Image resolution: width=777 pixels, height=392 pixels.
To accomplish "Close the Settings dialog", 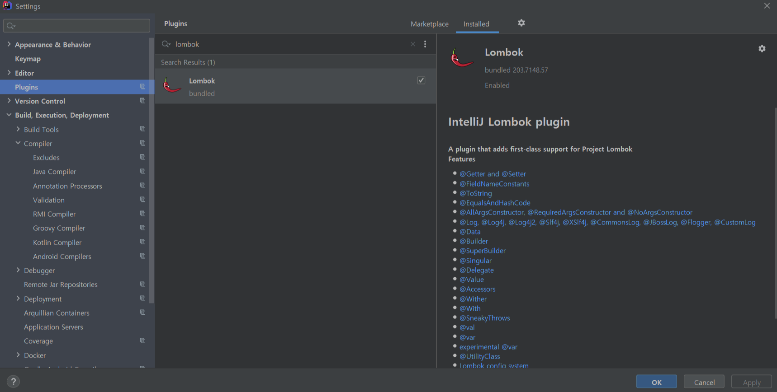I will tap(767, 6).
